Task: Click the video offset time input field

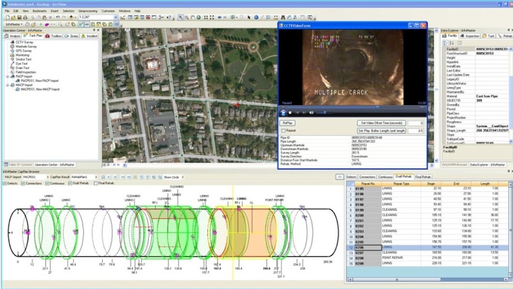Action: (416, 123)
